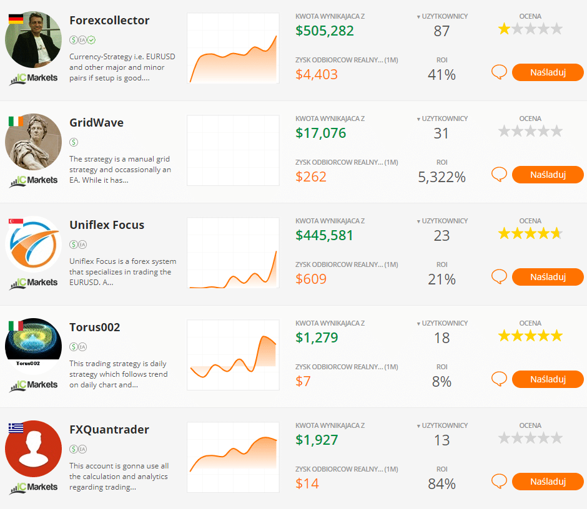Expand the Uzytkownicy sort arrow in Forexcollector row
This screenshot has width=587, height=509.
(418, 17)
